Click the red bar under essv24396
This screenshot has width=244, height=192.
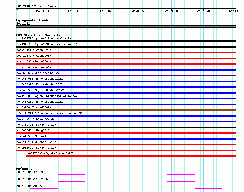[126, 64]
